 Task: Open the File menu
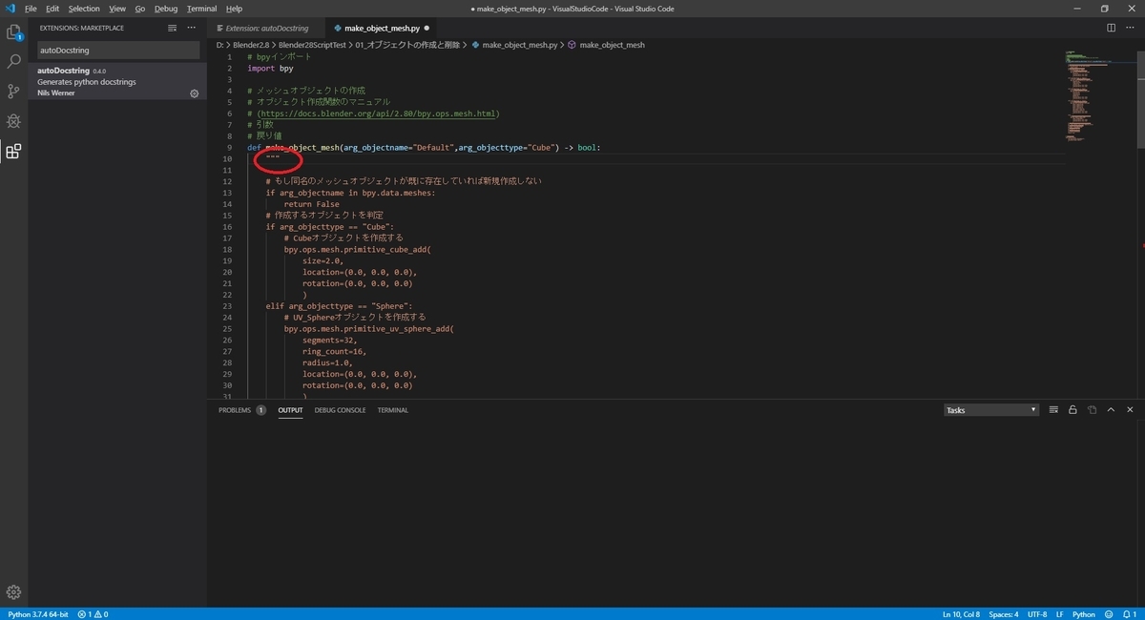(x=31, y=9)
